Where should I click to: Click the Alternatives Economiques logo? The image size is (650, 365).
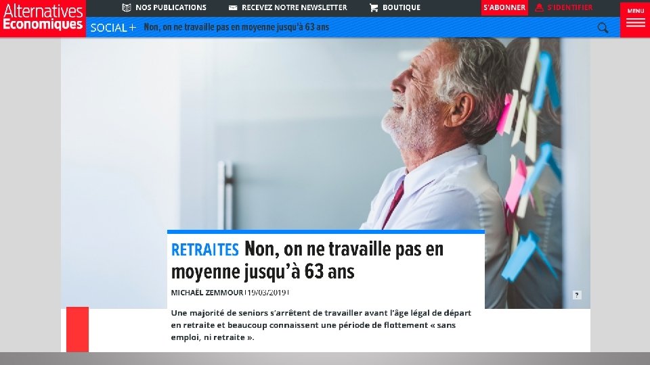click(x=43, y=19)
